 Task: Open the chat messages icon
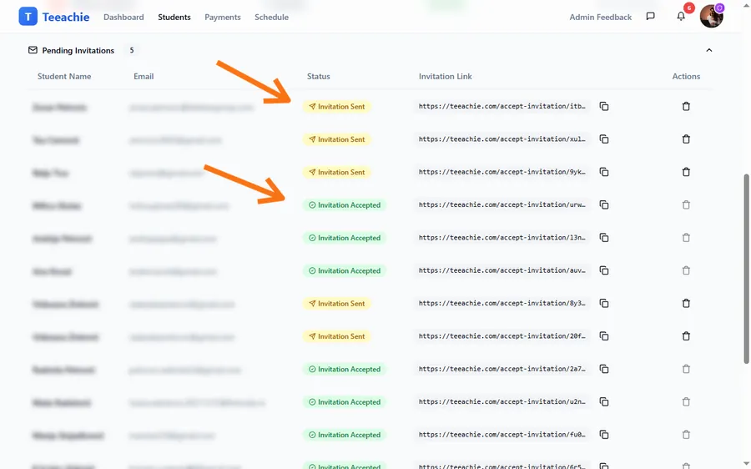(x=650, y=17)
